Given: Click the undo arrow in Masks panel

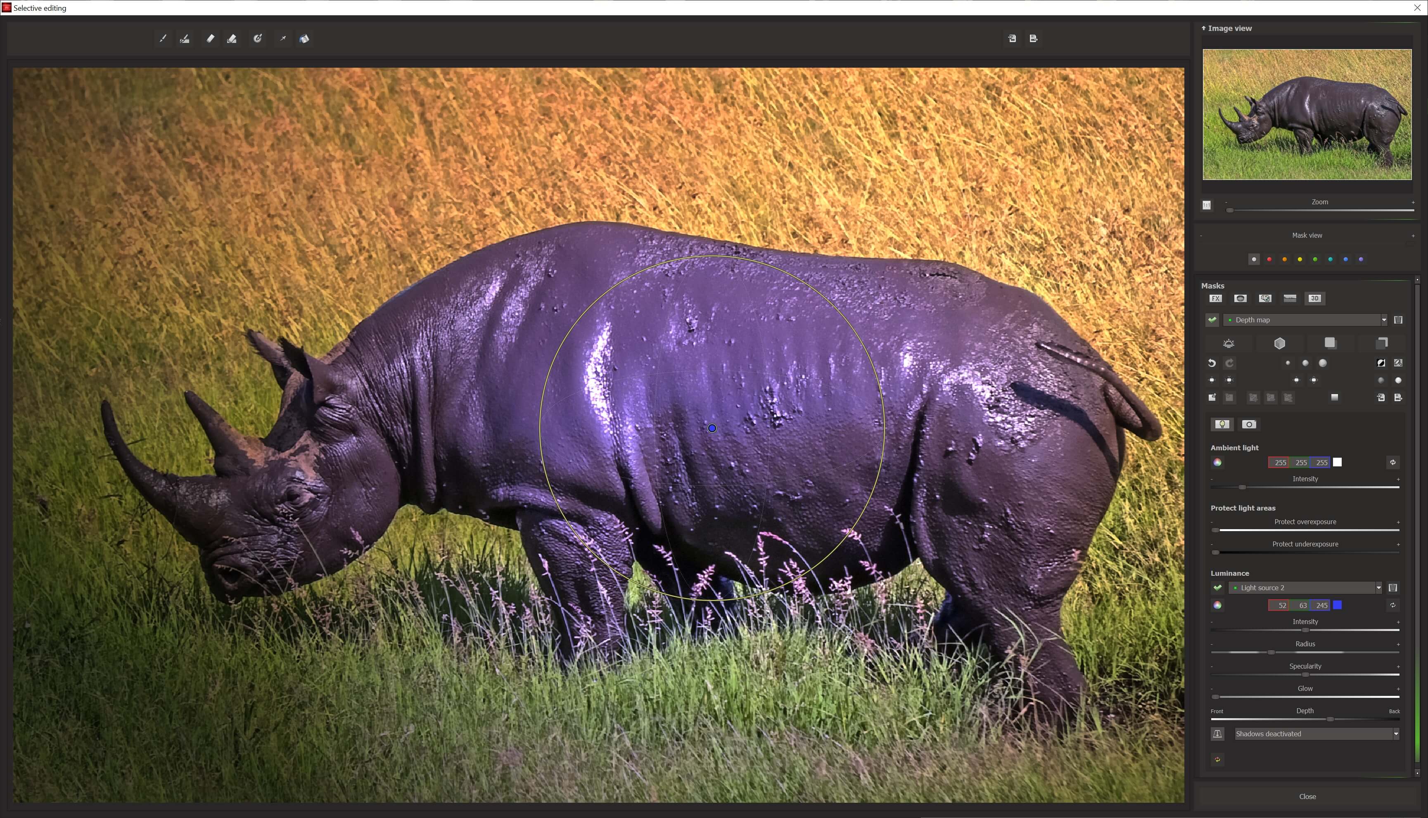Looking at the screenshot, I should tap(1212, 364).
